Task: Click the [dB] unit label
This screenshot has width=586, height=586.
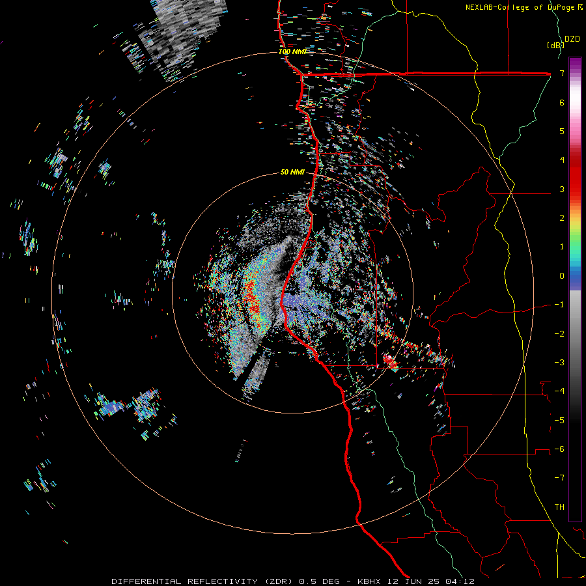Action: tap(555, 45)
